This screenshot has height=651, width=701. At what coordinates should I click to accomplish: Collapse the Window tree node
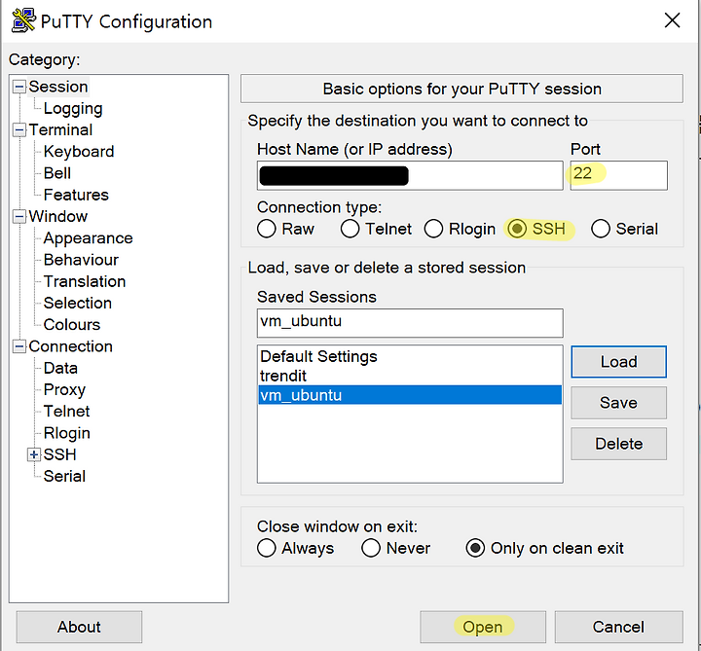click(18, 217)
